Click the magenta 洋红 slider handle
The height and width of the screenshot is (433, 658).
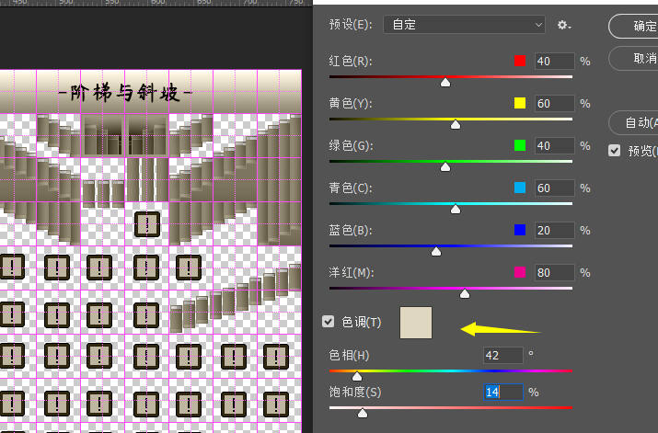(x=465, y=294)
